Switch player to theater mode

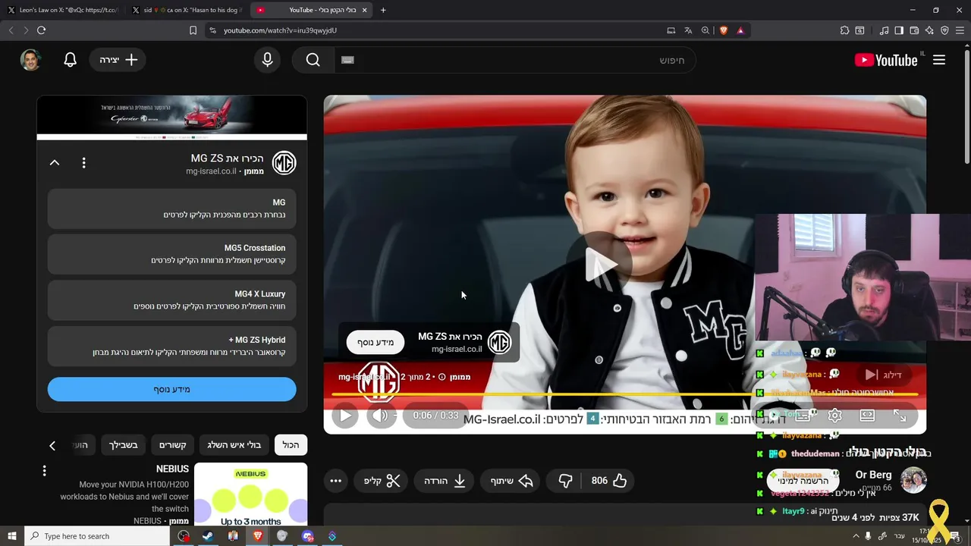(x=867, y=416)
